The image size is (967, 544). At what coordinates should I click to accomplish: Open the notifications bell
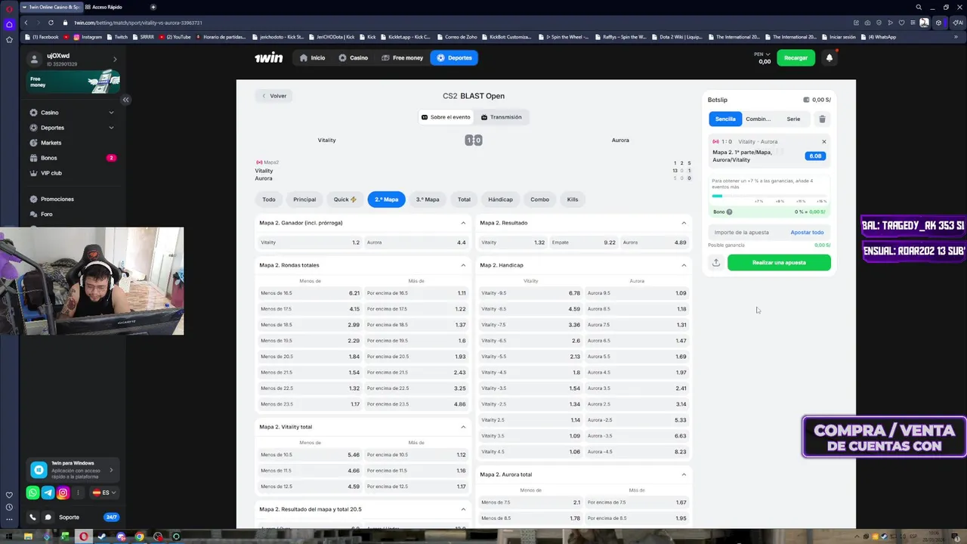829,57
